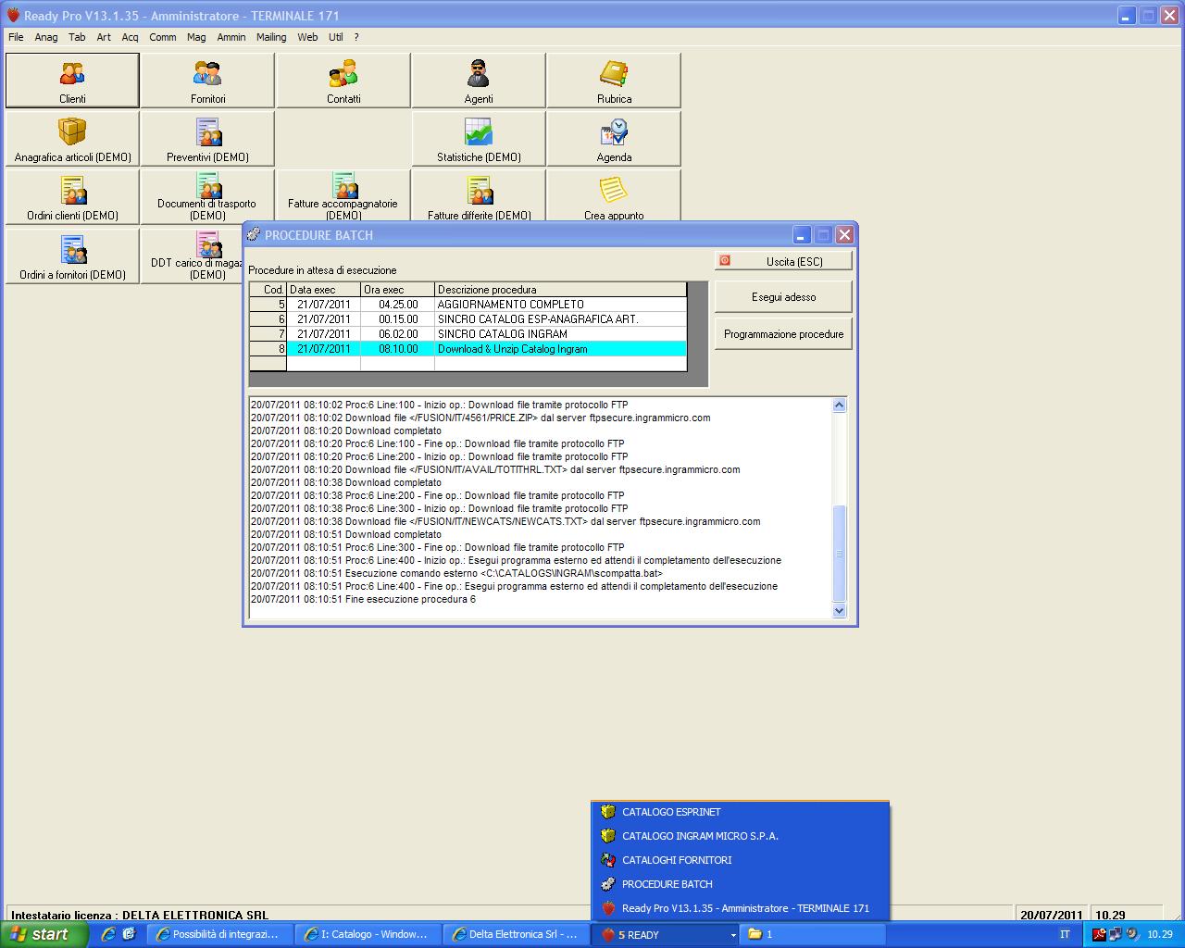Open the folder taskbar group labeled 1
This screenshot has width=1185, height=948.
[813, 934]
